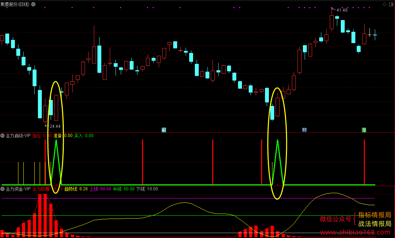Open the 港 info marker on the chart

coord(364,130)
